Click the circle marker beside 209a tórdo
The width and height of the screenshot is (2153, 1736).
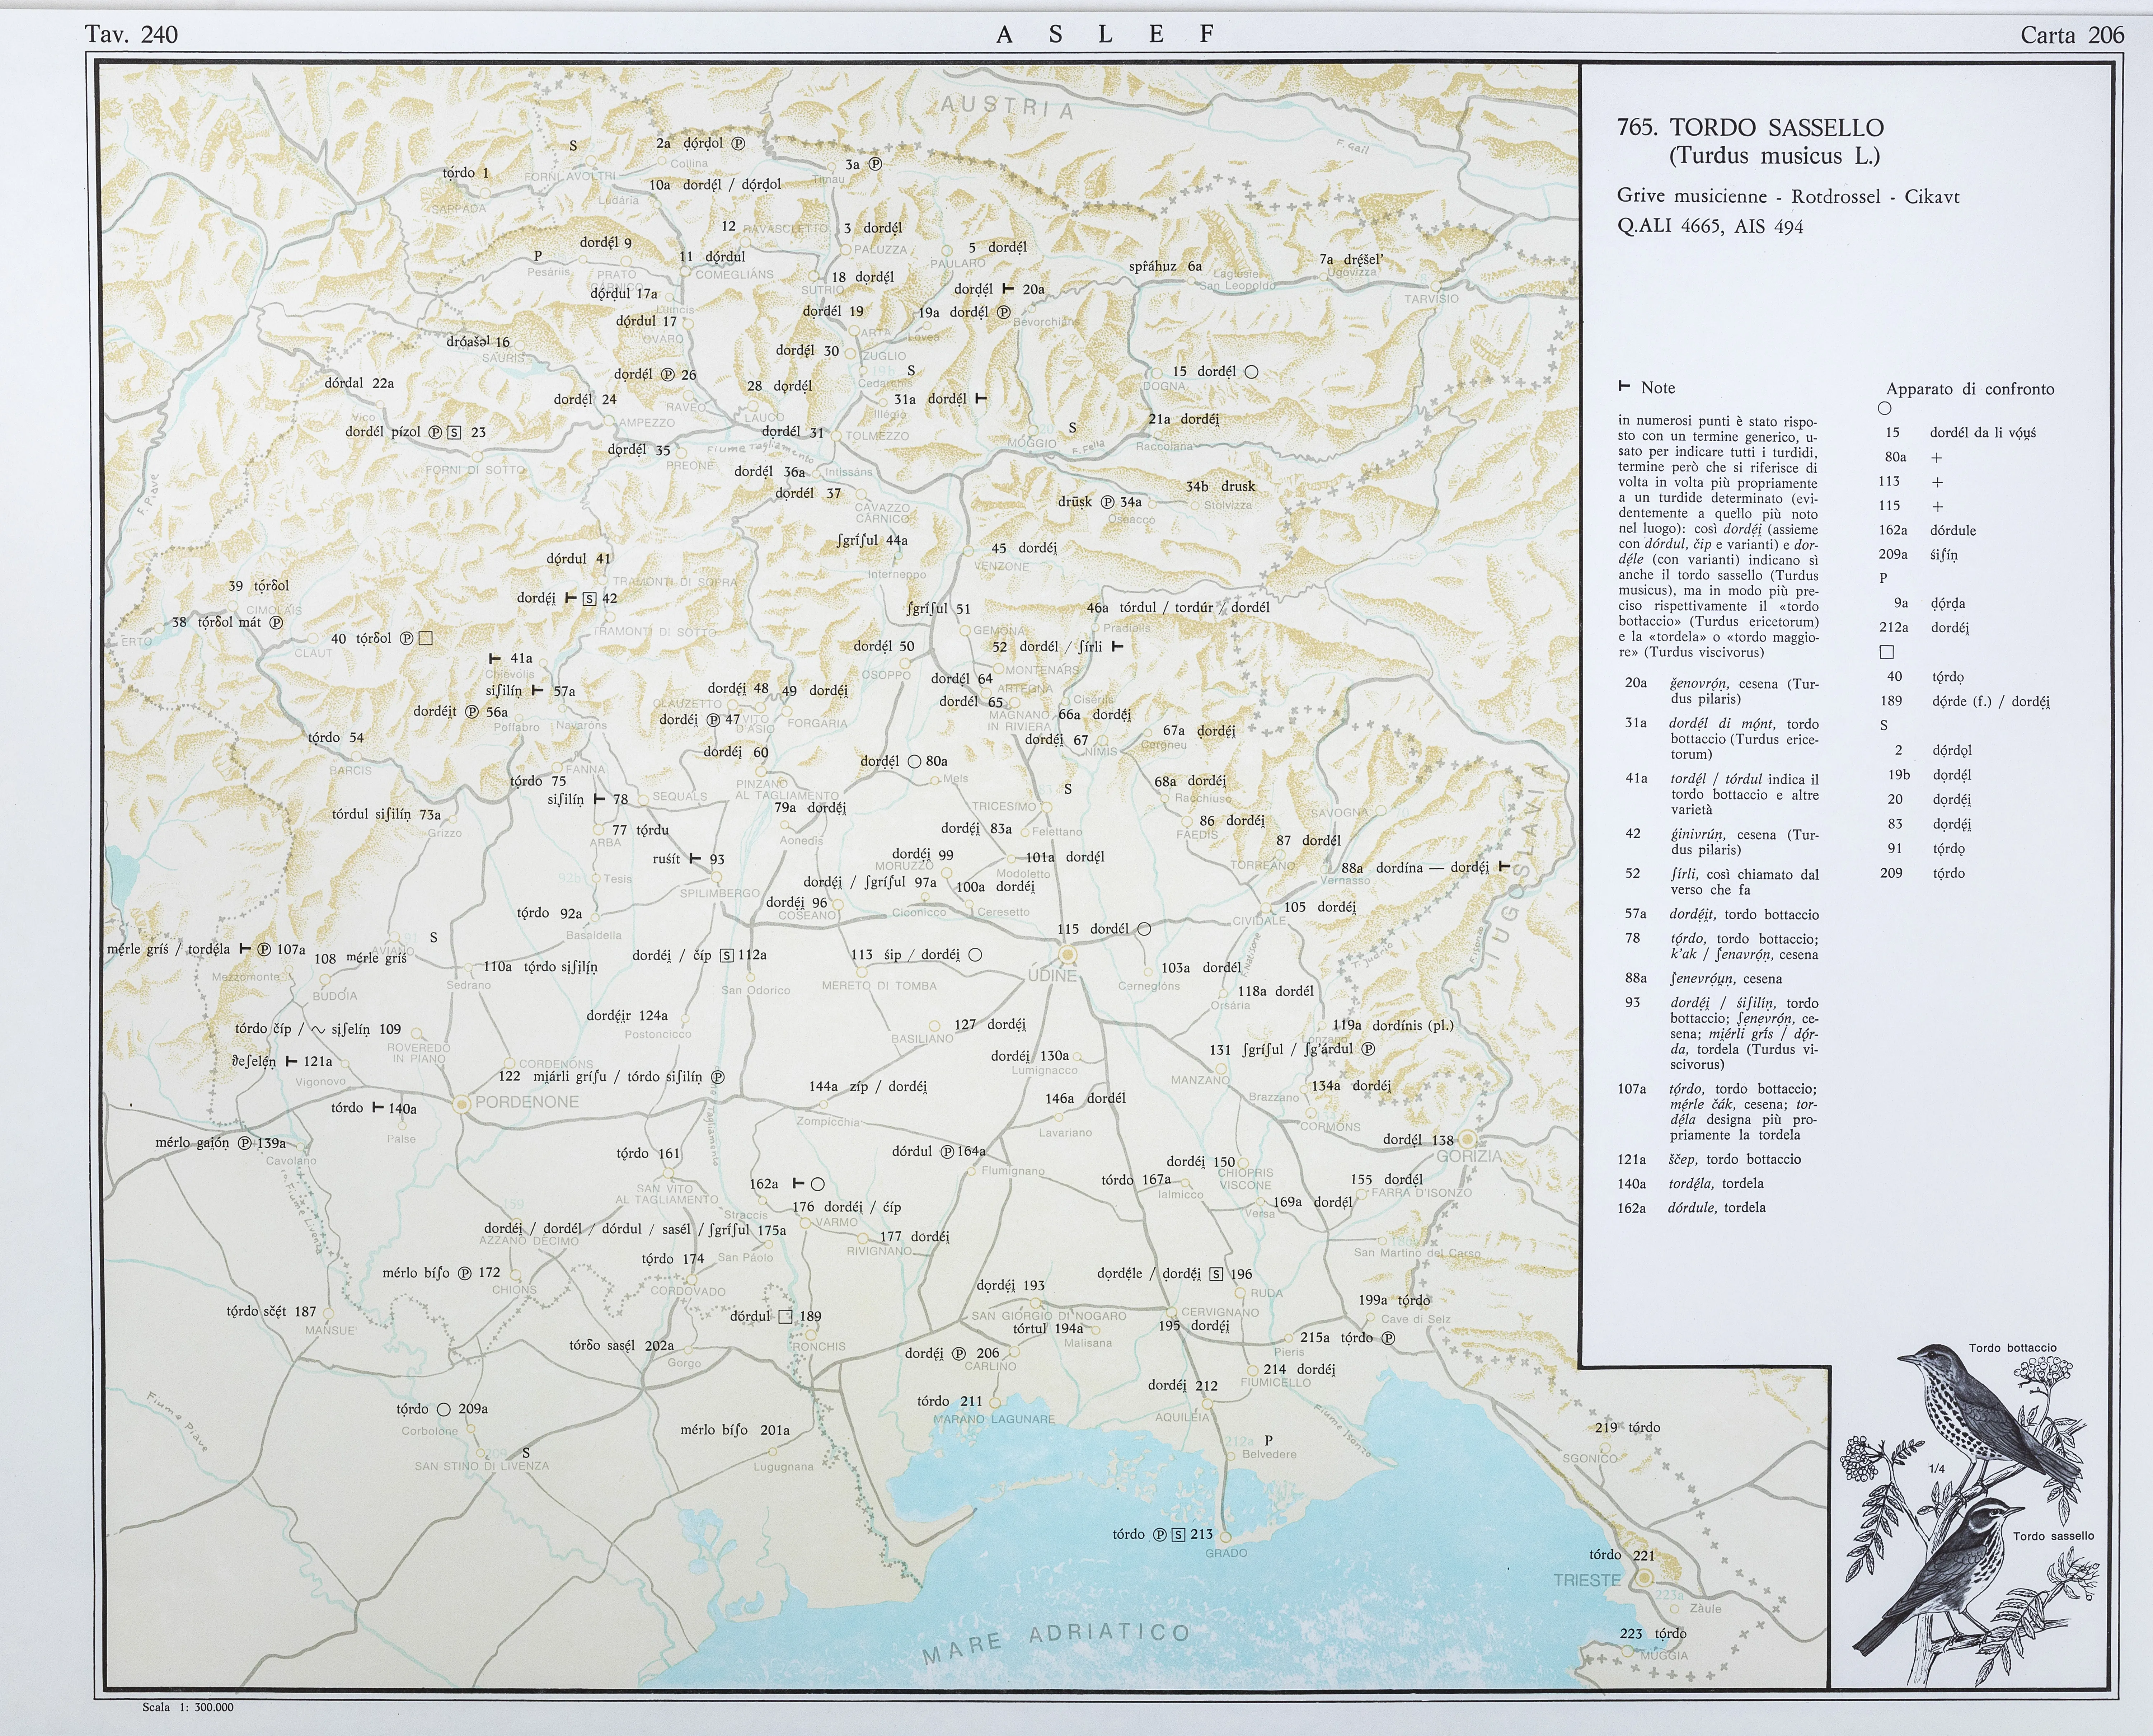[444, 1409]
